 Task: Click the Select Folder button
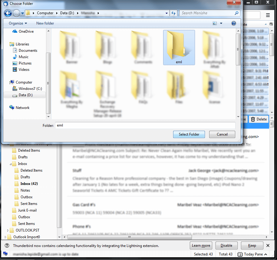tap(189, 134)
